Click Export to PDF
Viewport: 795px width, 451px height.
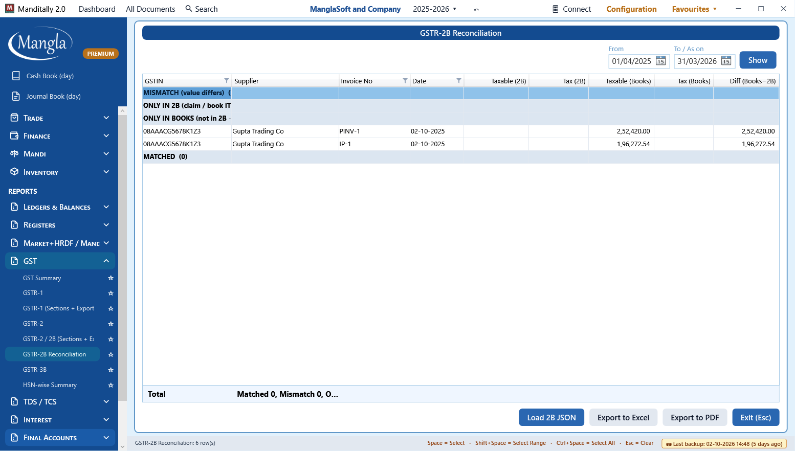click(x=695, y=417)
